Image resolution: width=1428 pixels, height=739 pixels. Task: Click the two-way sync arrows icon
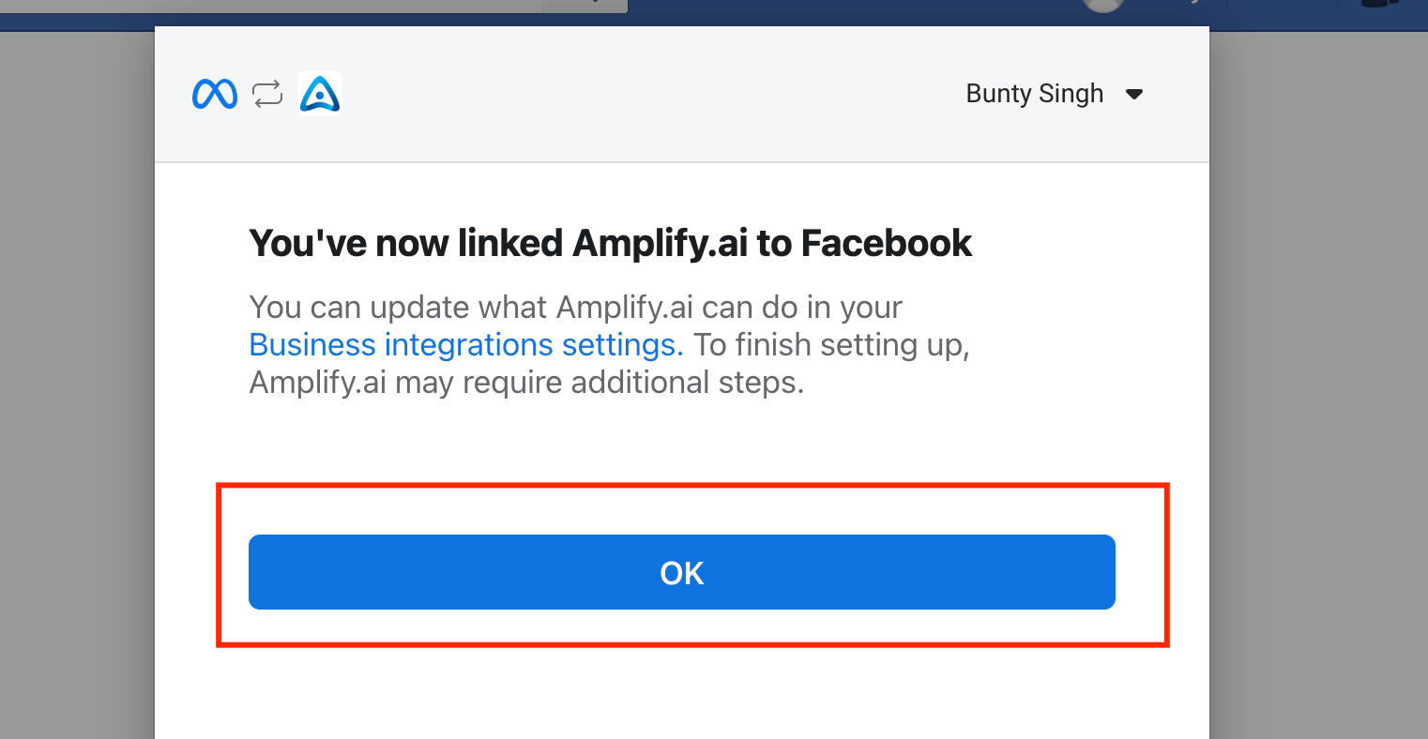click(267, 94)
